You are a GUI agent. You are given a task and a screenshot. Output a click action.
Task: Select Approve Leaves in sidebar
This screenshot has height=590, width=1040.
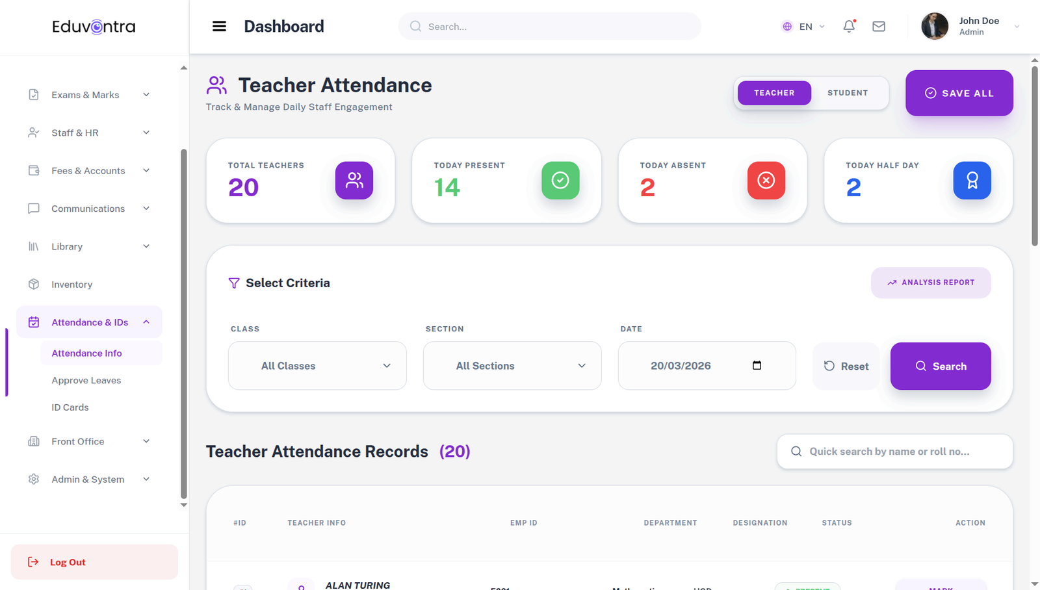tap(86, 380)
